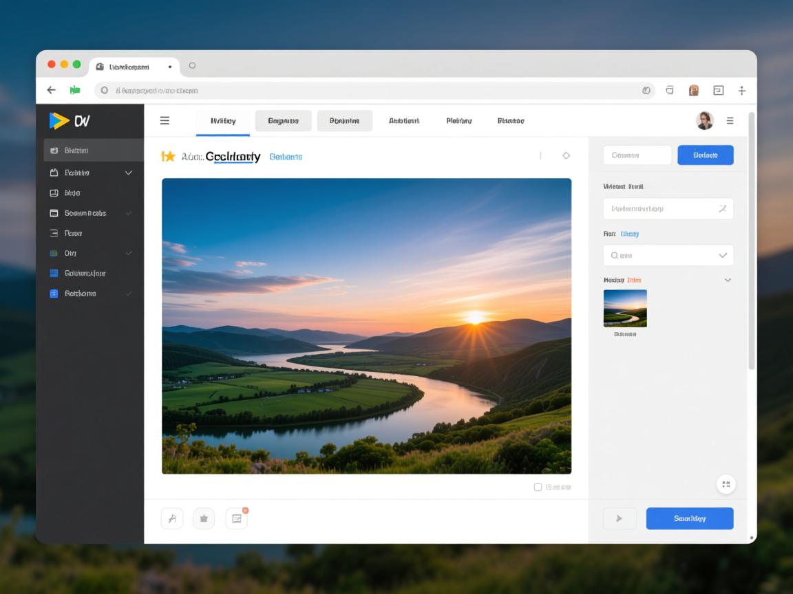Click the star badge icon in bottom toolbar
This screenshot has width=793, height=594.
[x=204, y=518]
